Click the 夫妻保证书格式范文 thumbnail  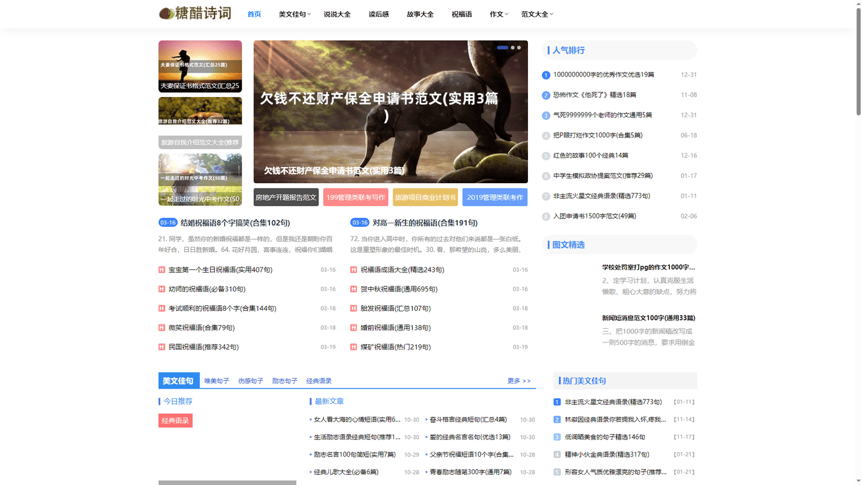click(x=200, y=66)
